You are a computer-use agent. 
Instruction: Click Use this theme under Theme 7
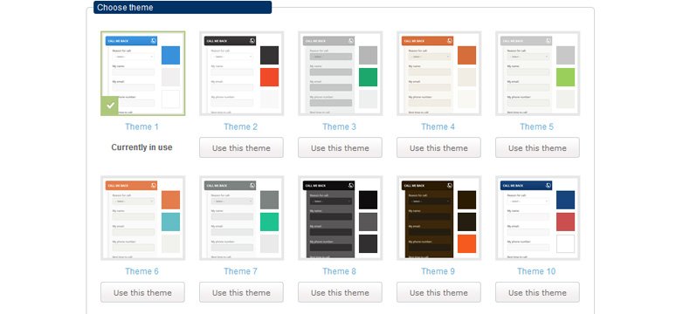(241, 292)
